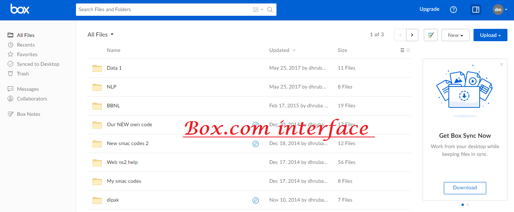Open the New dropdown button
The image size is (514, 212).
point(455,35)
